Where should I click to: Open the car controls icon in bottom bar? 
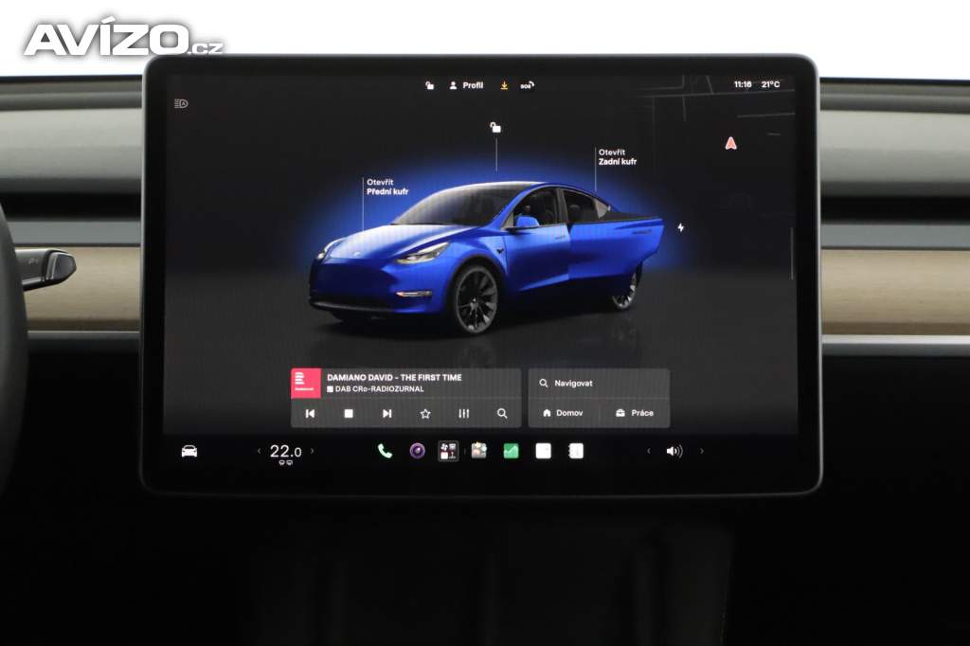pyautogui.click(x=189, y=451)
